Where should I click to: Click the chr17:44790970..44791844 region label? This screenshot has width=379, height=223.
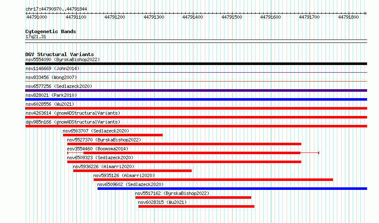click(x=56, y=9)
